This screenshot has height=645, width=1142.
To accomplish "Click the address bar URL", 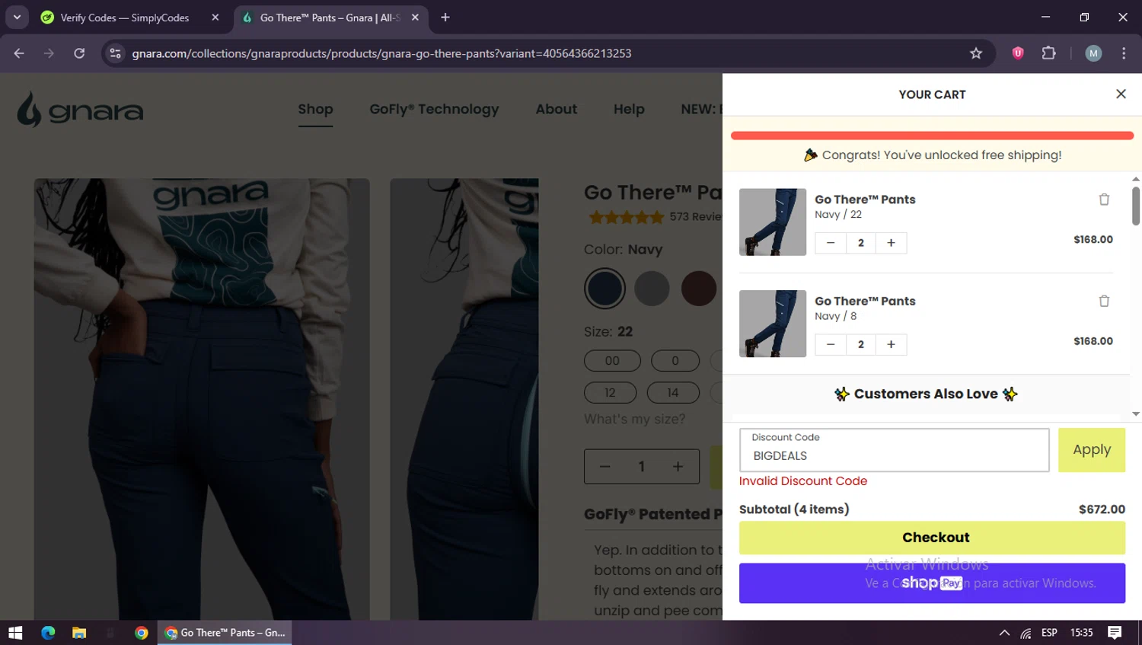I will [381, 53].
